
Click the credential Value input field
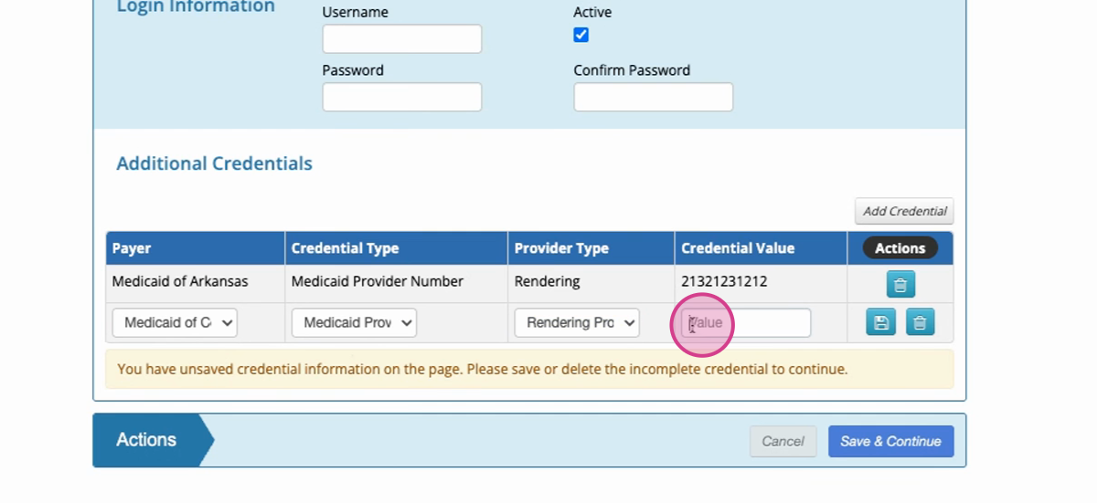click(x=746, y=322)
